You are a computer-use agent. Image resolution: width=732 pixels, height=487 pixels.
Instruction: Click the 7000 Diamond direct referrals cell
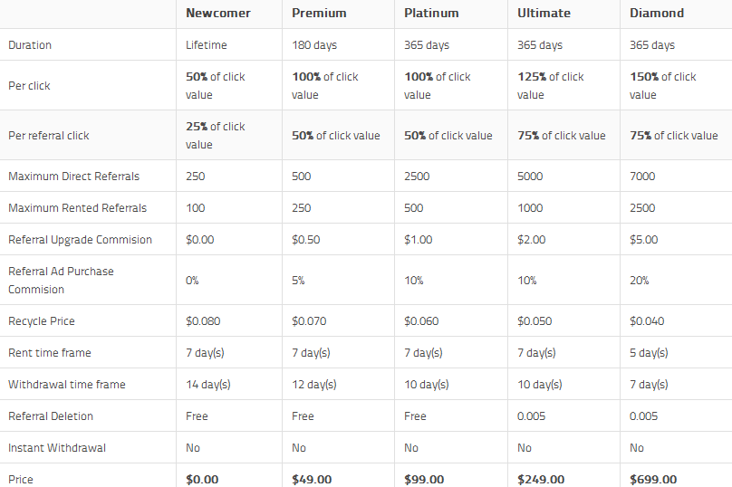[x=642, y=177]
